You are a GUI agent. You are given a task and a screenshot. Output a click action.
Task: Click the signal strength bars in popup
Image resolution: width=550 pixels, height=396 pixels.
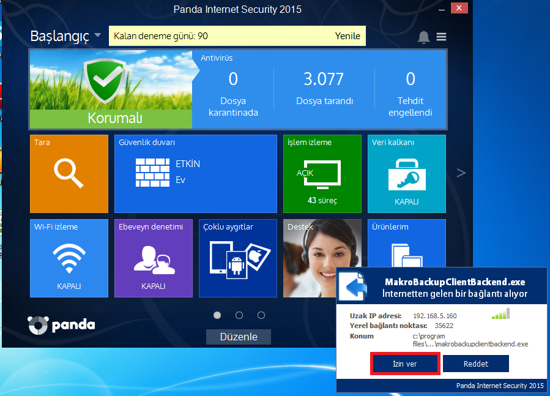point(501,314)
